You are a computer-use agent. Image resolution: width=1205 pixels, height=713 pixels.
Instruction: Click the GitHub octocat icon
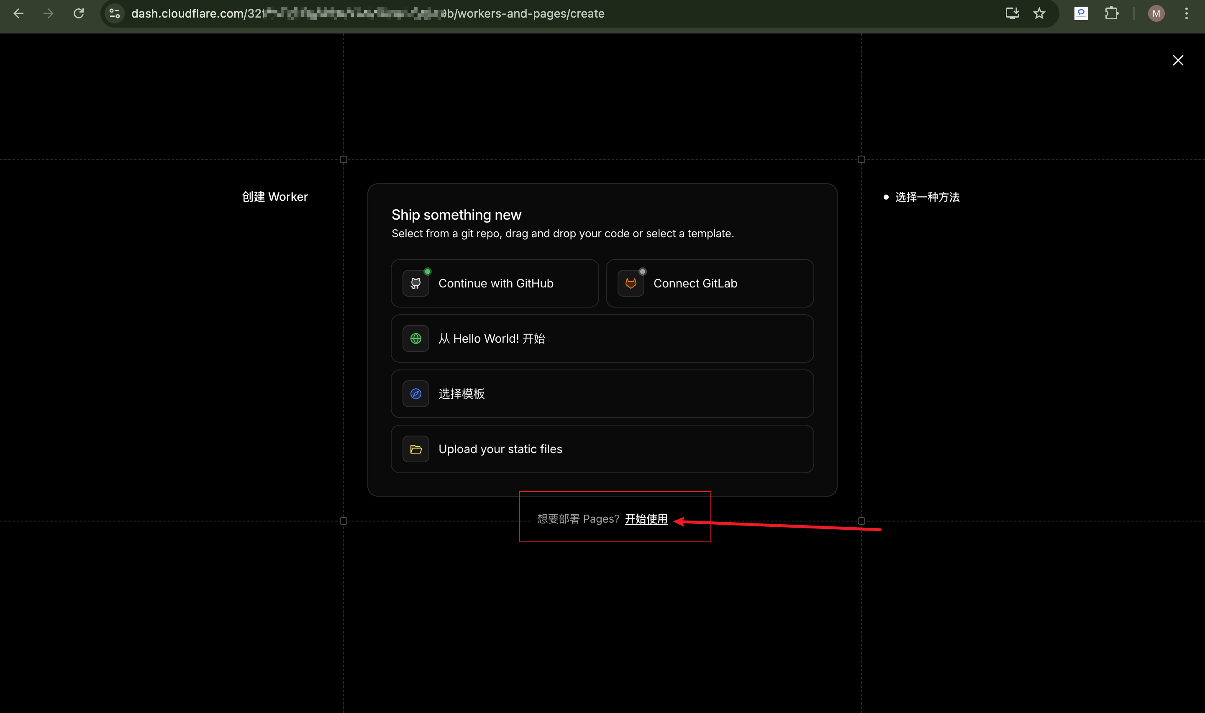click(x=415, y=283)
